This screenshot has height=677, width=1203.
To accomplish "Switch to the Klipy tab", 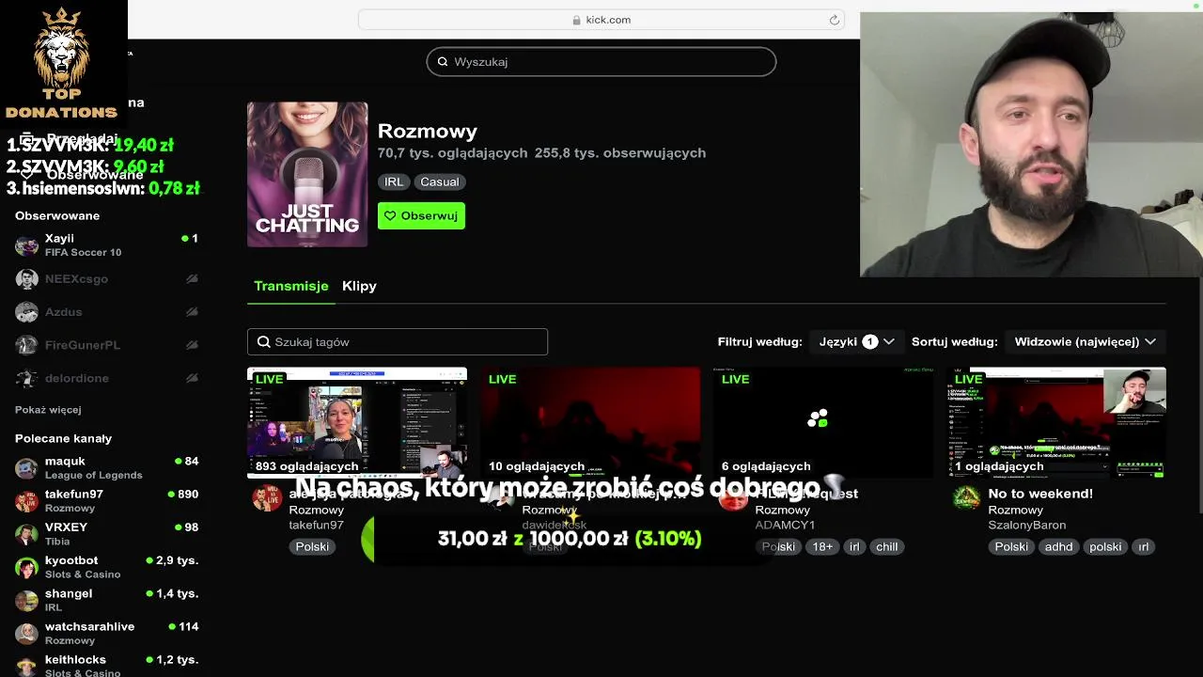I will [359, 286].
